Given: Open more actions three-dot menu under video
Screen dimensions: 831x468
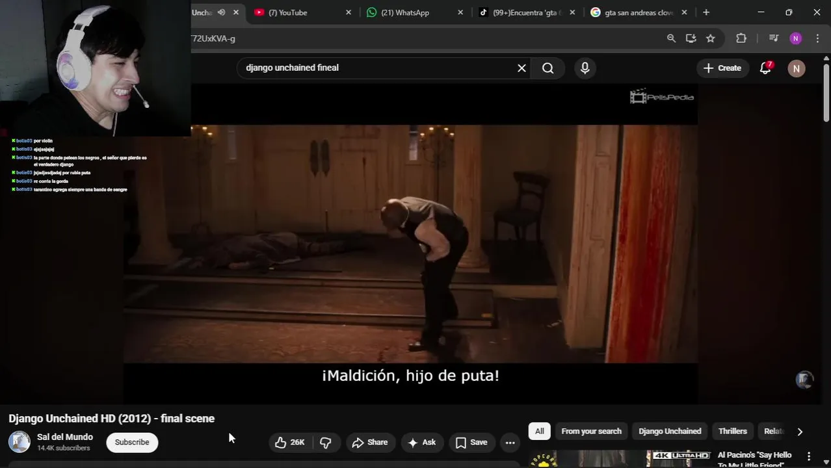Looking at the screenshot, I should click(x=510, y=443).
